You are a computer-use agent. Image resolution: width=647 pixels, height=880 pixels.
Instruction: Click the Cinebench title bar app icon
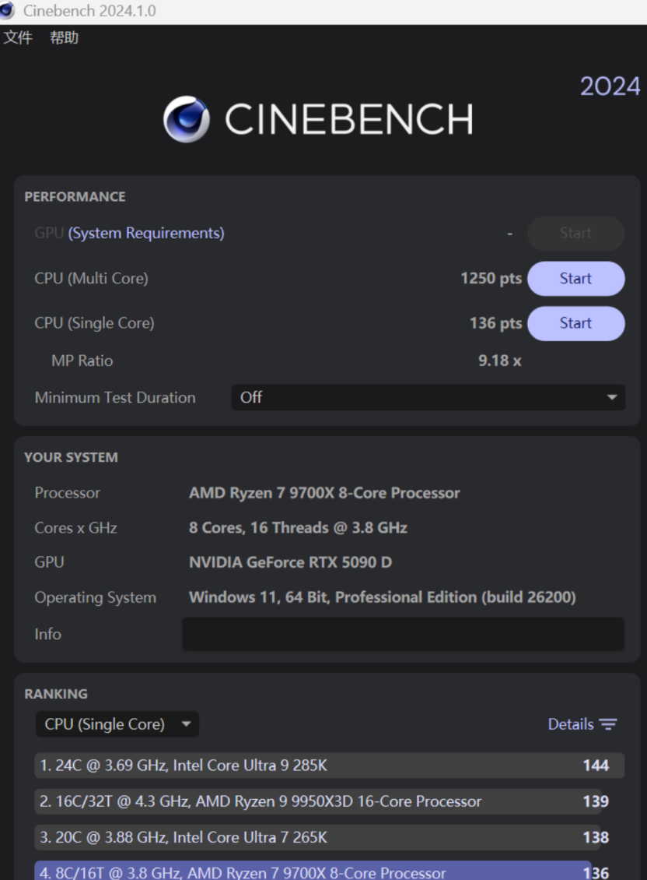[x=8, y=11]
